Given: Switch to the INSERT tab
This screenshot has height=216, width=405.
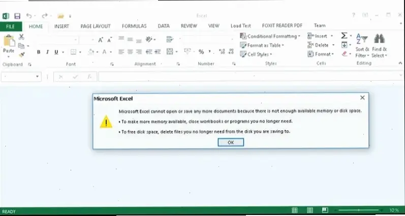Looking at the screenshot, I should coord(61,26).
